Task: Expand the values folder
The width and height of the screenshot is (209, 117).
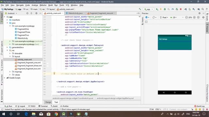Action: pyautogui.click(x=10, y=75)
